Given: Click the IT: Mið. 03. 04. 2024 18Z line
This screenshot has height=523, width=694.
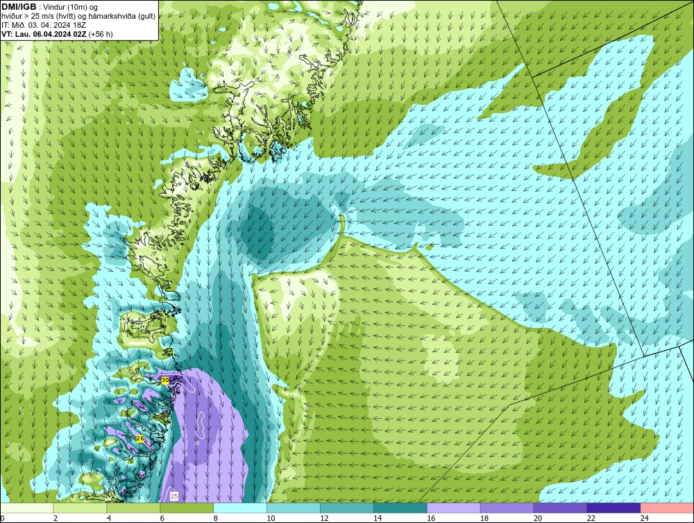Looking at the screenshot, I should pyautogui.click(x=43, y=25).
